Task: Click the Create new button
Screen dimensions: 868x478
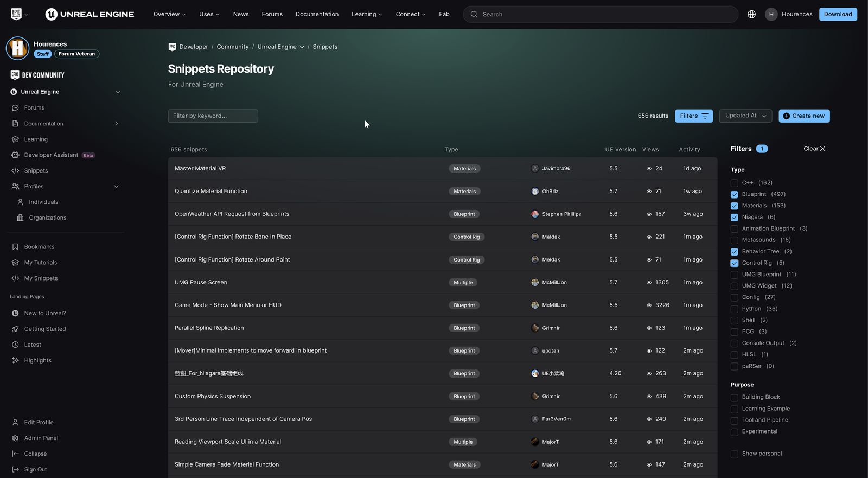Action: tap(803, 116)
